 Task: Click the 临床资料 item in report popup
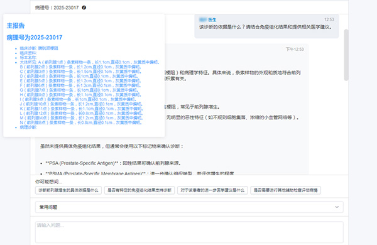pos(28,53)
